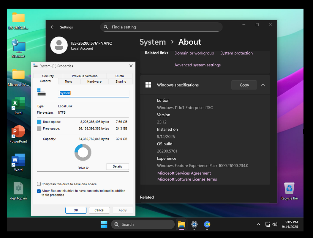The height and width of the screenshot is (238, 313).
Task: Switch to the Previous Versions tab
Action: 85,76
